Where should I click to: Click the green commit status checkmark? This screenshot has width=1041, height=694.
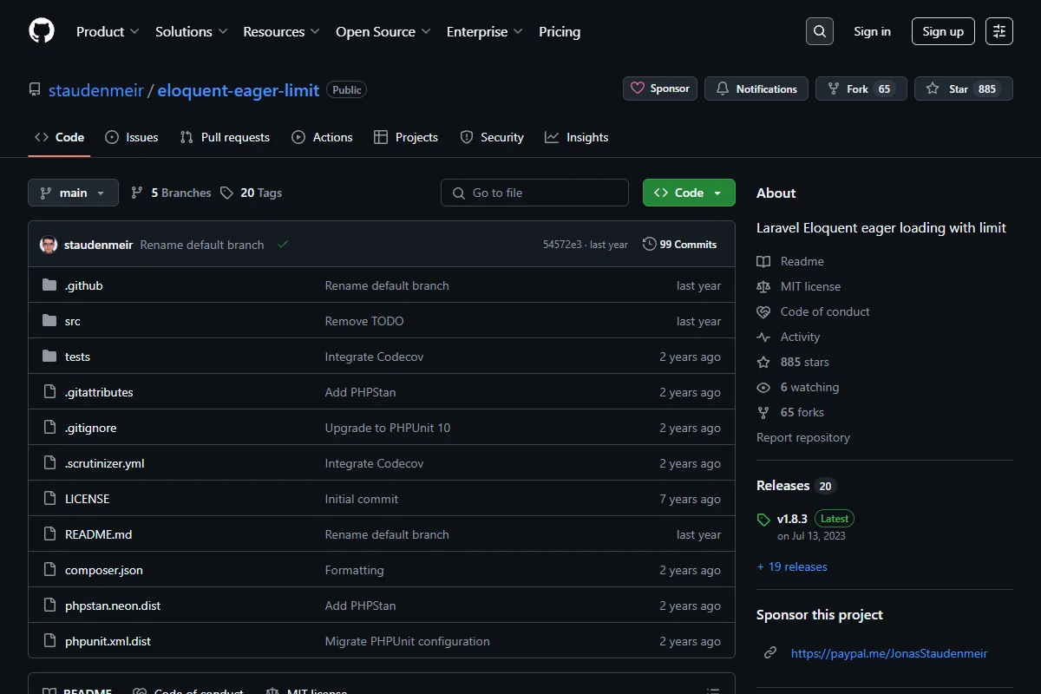coord(283,245)
